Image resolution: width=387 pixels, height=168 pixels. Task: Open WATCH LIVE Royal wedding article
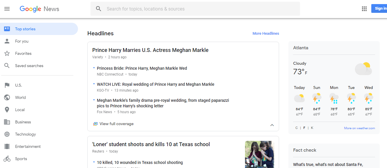pos(156,84)
